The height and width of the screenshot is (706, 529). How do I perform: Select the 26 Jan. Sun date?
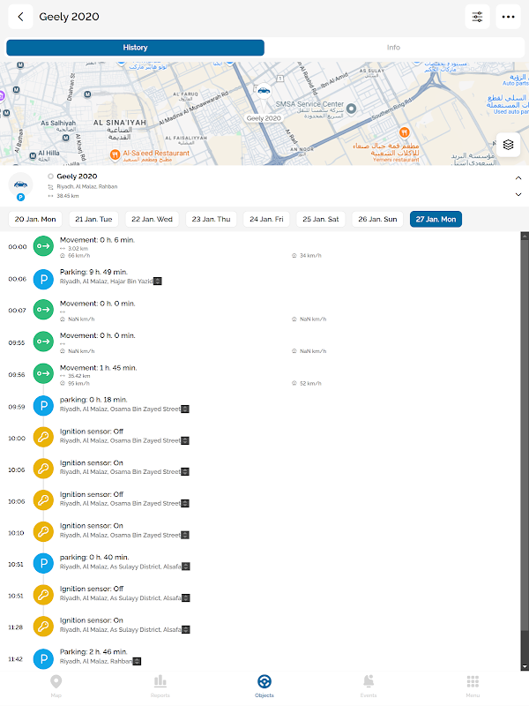coord(377,219)
